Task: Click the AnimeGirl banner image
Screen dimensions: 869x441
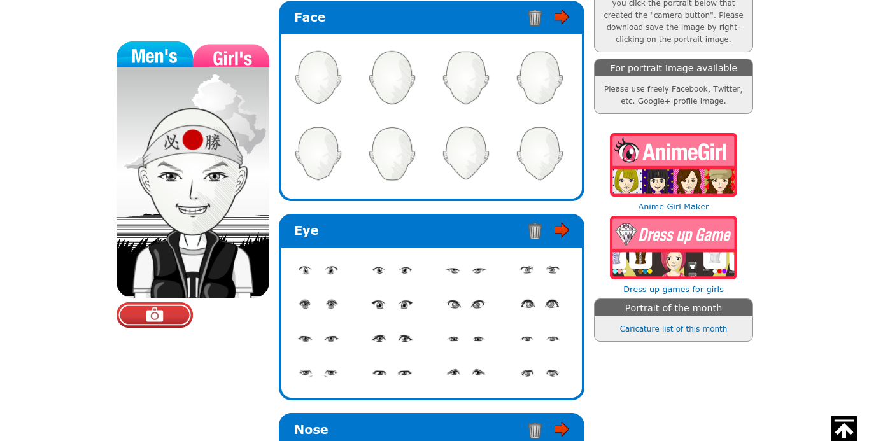Action: (x=674, y=165)
